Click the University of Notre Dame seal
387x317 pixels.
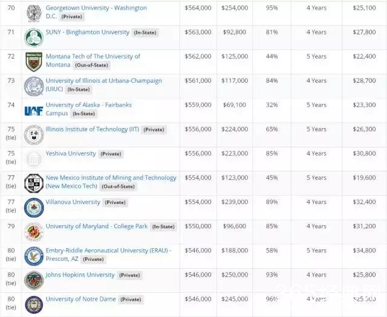point(33,304)
